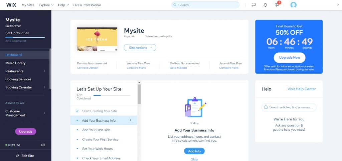Select Create Your First Service step
The height and width of the screenshot is (161, 342).
(104, 139)
